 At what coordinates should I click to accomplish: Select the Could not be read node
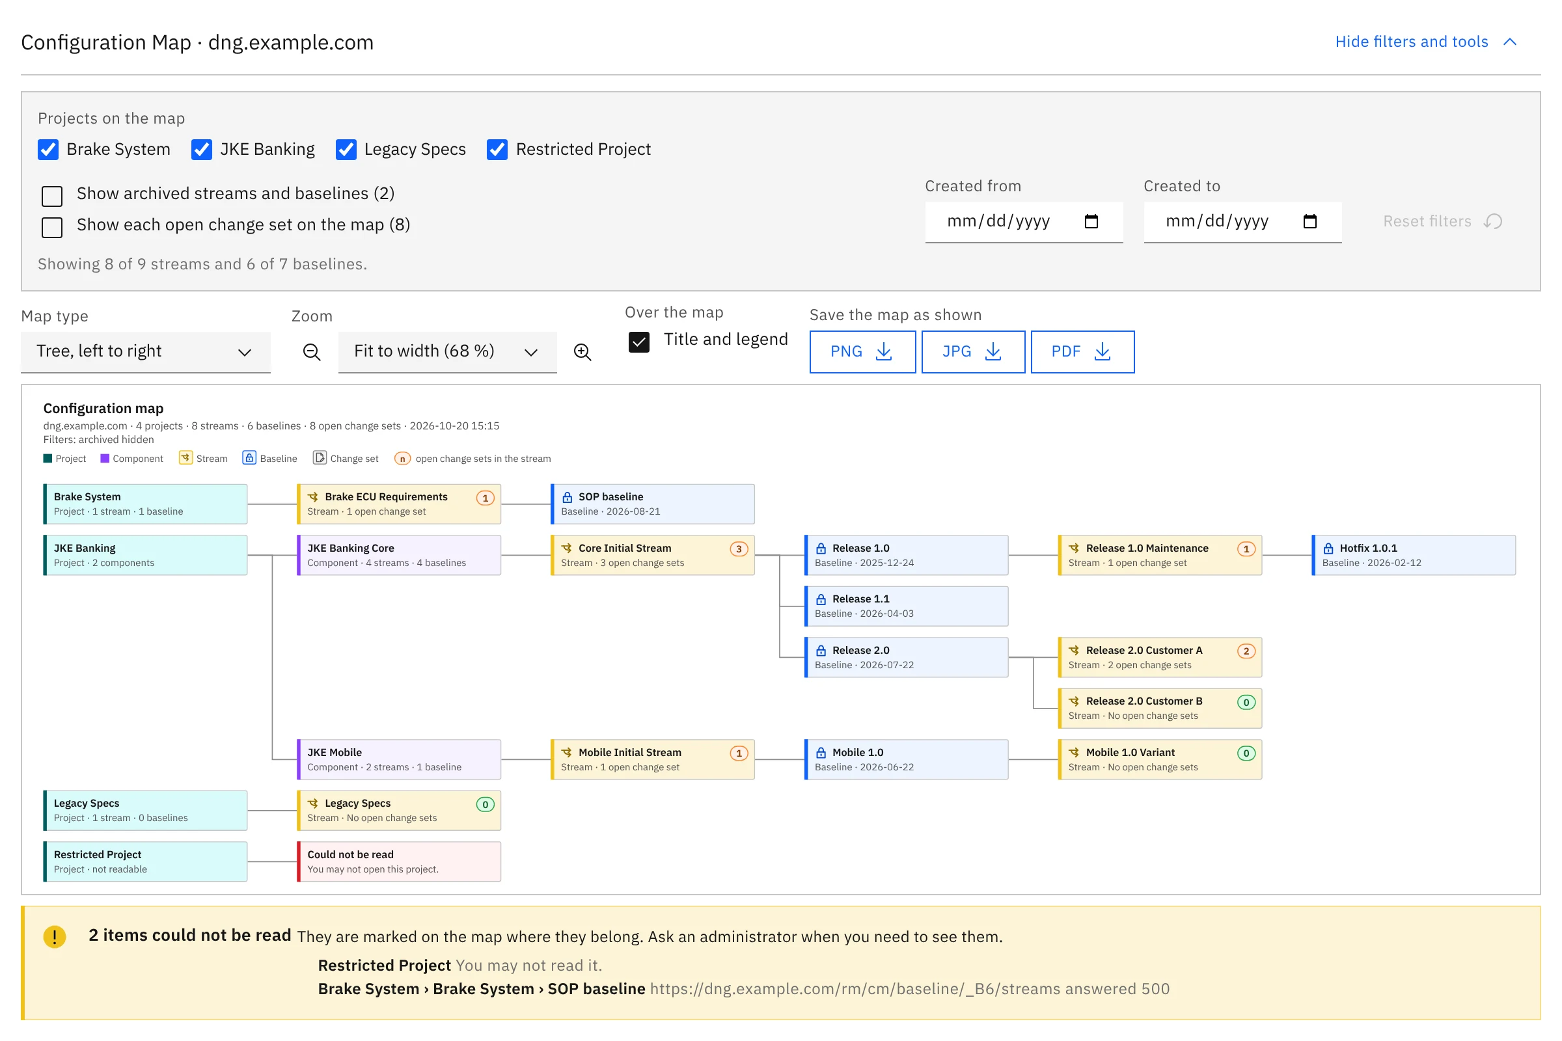pyautogui.click(x=398, y=861)
